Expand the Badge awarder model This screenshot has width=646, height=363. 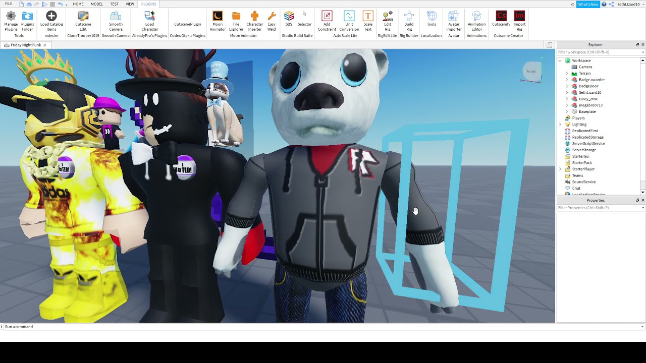(x=567, y=80)
